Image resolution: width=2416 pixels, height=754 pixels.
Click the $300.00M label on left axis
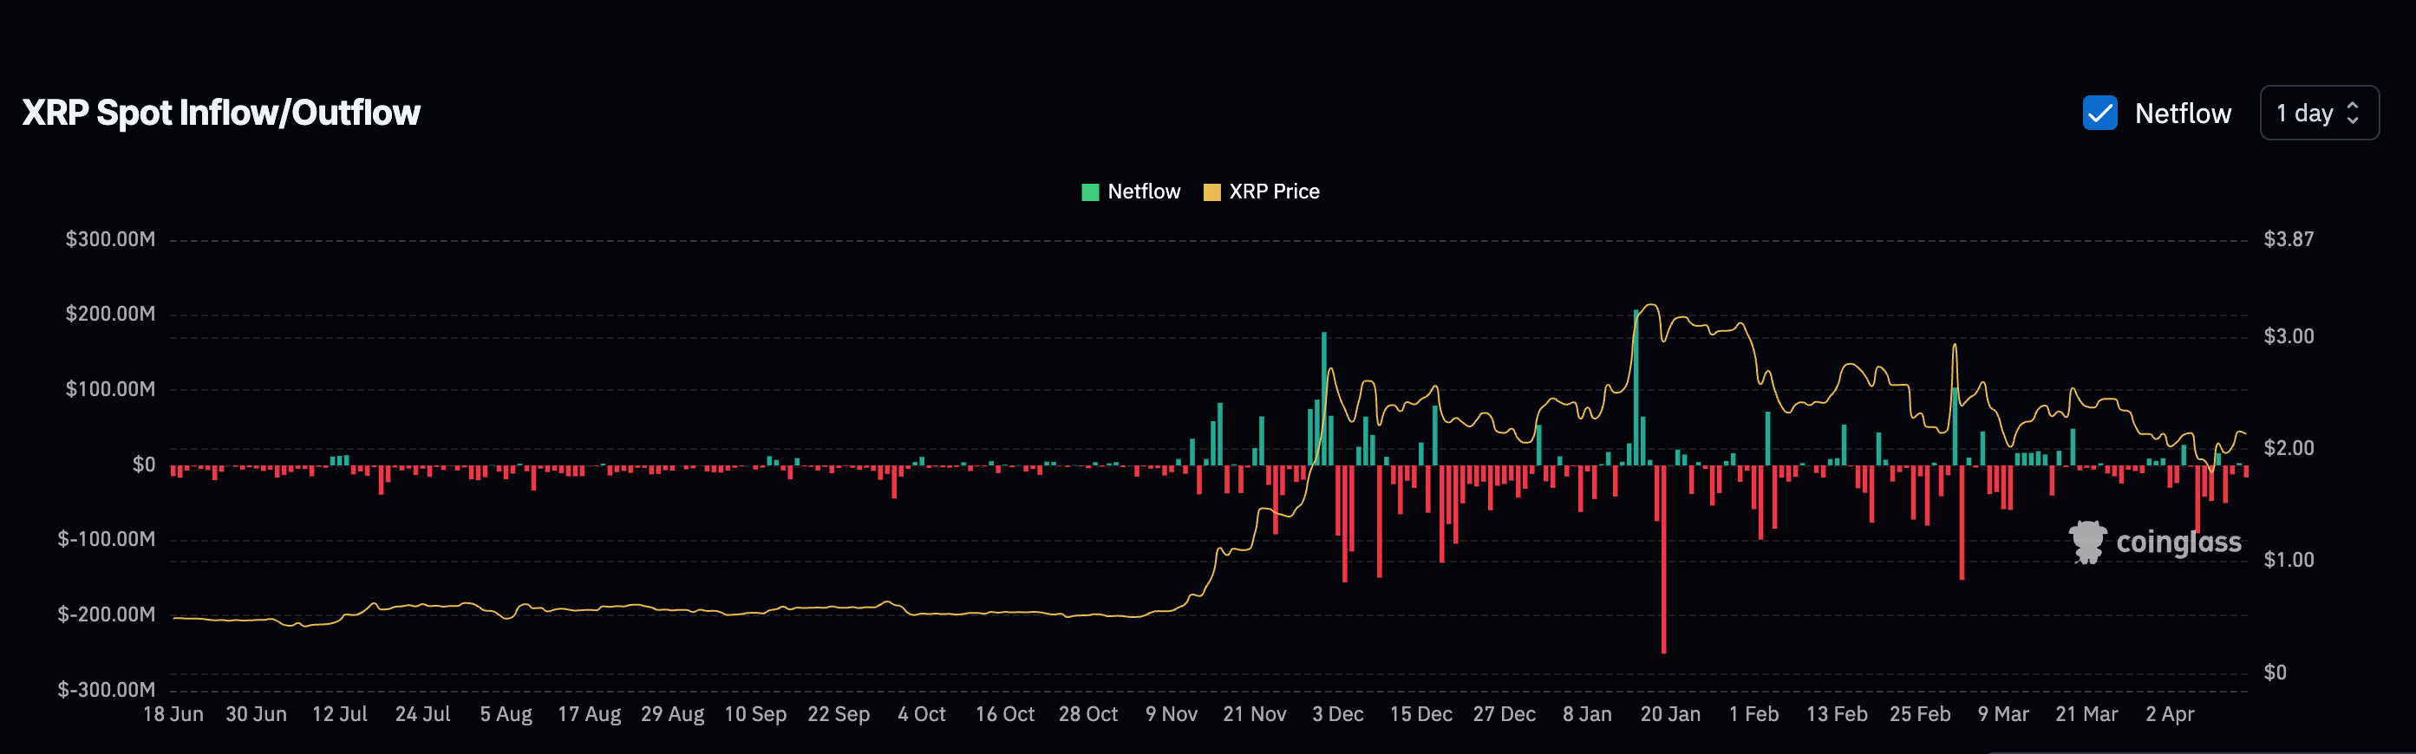tap(110, 239)
